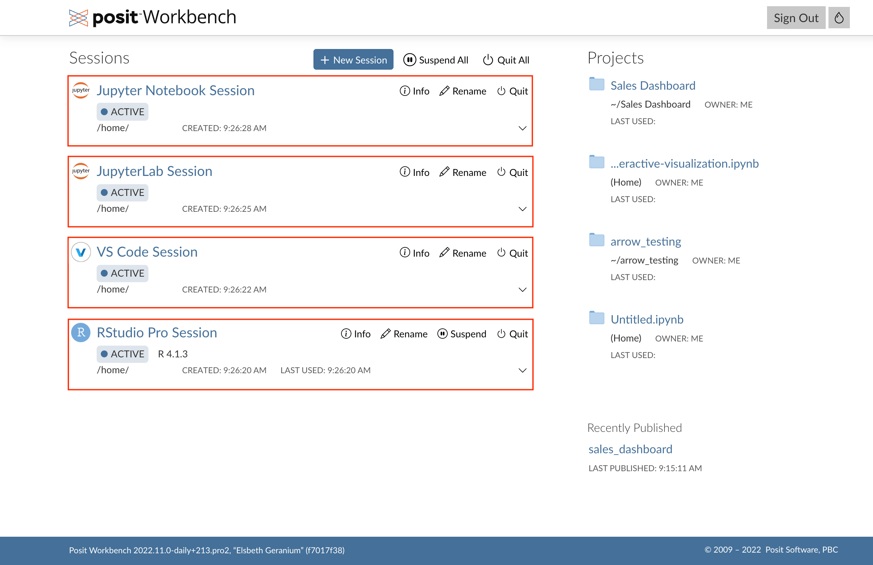Open the JupyterLab Session link
Viewport: 873px width, 565px height.
pos(154,171)
